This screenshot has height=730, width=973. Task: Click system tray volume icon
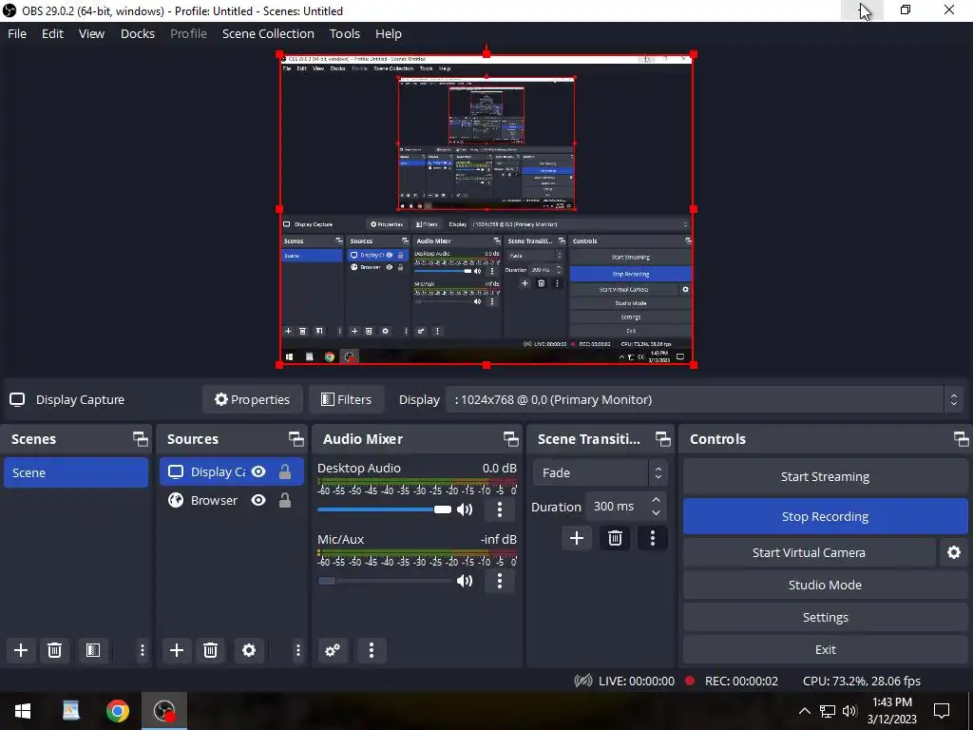pyautogui.click(x=849, y=711)
